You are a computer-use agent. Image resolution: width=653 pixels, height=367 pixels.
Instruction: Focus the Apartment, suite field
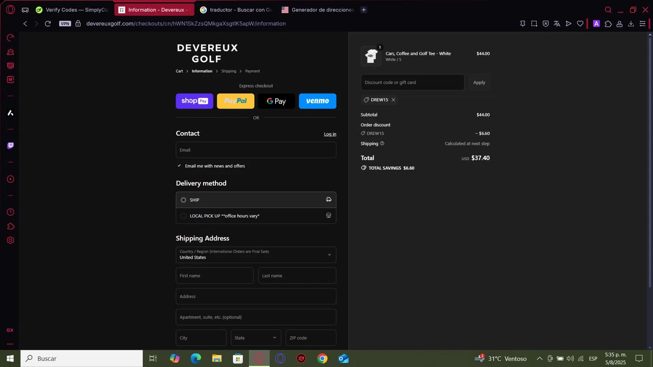tap(256, 317)
